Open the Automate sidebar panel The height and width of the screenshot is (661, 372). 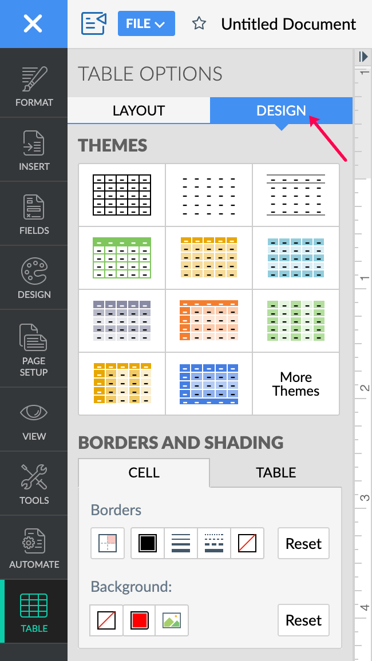pyautogui.click(x=34, y=548)
